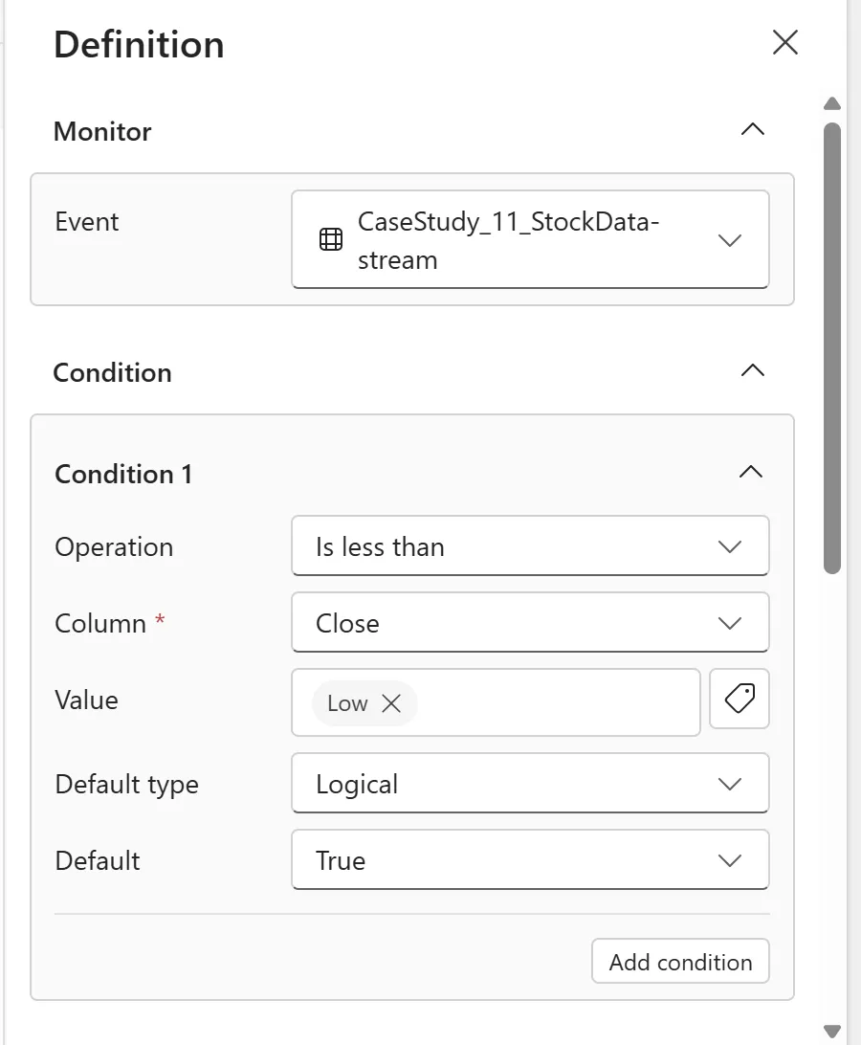Open the Operation dropdown showing Is less than
This screenshot has height=1045, width=861.
[x=530, y=545]
